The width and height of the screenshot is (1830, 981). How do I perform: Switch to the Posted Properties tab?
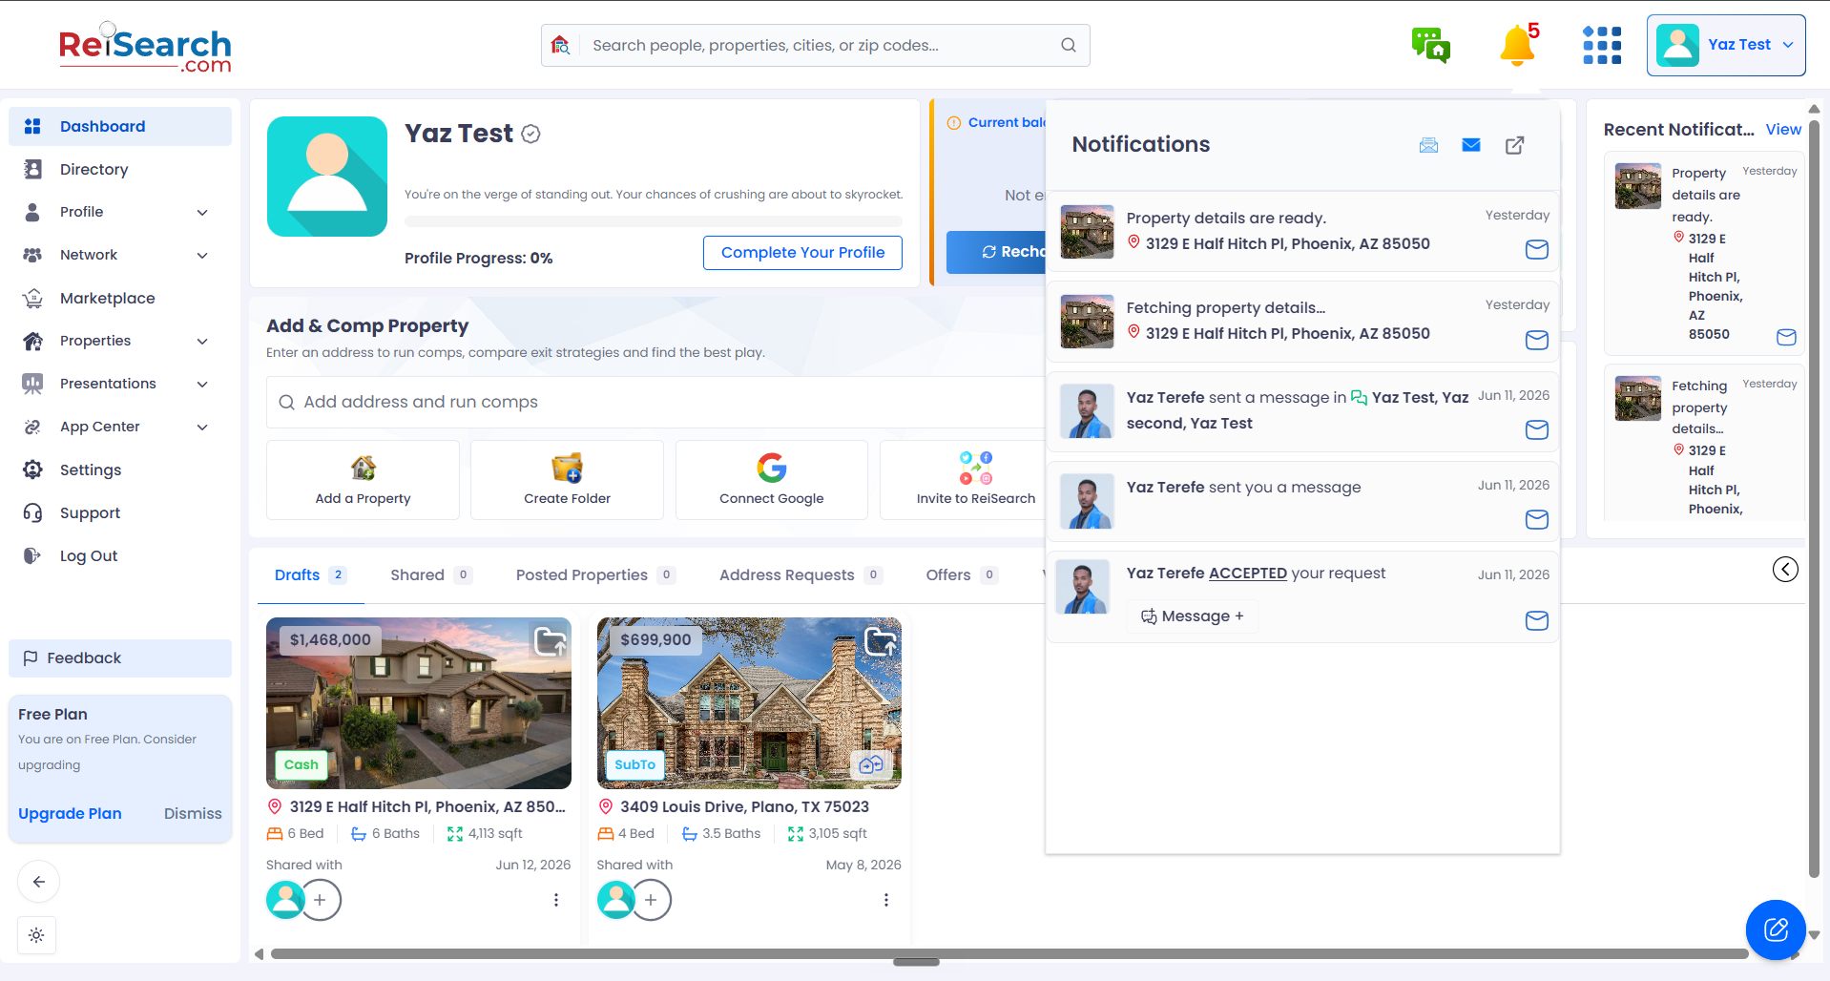coord(595,574)
